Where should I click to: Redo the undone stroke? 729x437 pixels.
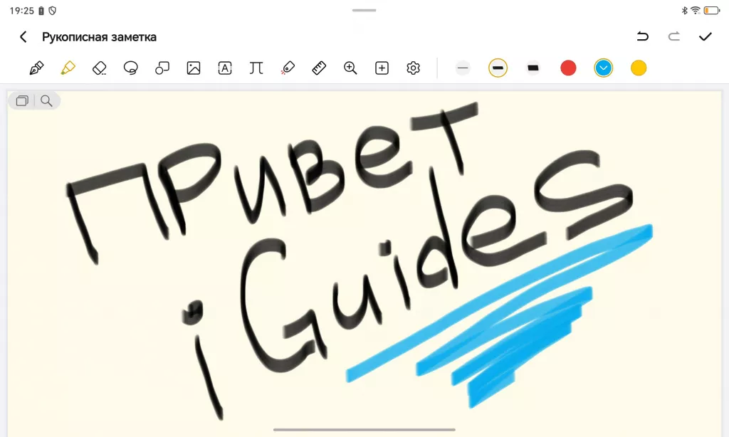click(x=674, y=36)
